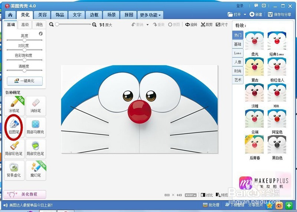Click the 预览 preview icon
Viewport: 297px width, 212px height.
pos(222,195)
